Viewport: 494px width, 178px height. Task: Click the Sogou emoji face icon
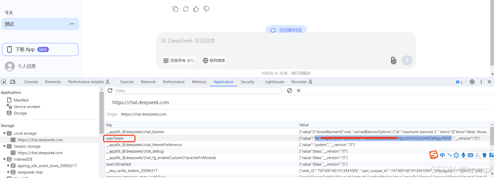(x=456, y=155)
